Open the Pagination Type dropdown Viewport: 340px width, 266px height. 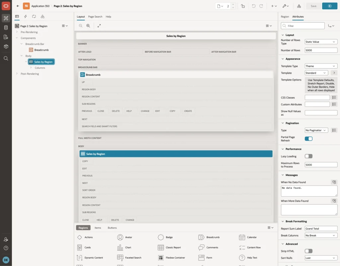pyautogui.click(x=316, y=130)
